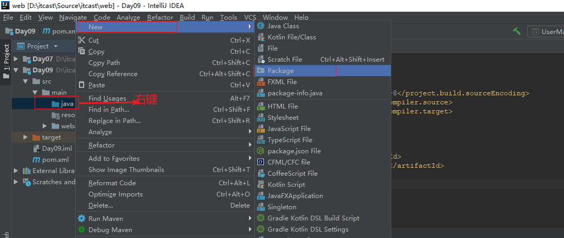Click the HTML File icon
The height and width of the screenshot is (238, 564).
(261, 106)
